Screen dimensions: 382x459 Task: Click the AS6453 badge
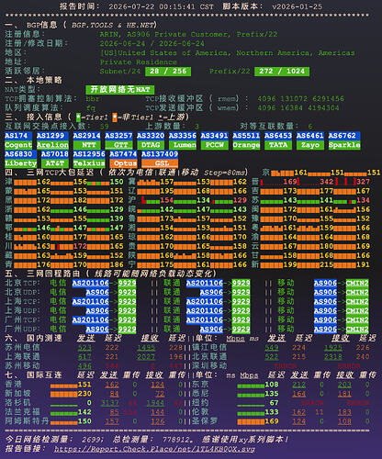click(x=278, y=136)
